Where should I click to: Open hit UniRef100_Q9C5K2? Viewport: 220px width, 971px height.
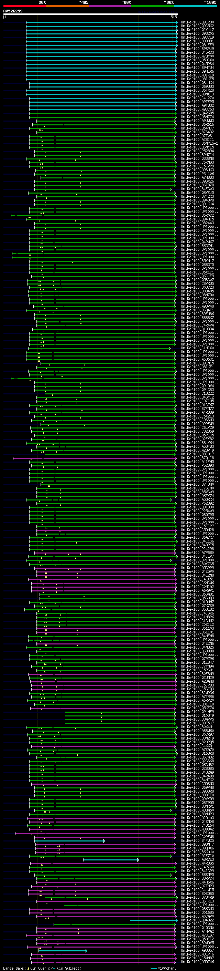pos(197,26)
